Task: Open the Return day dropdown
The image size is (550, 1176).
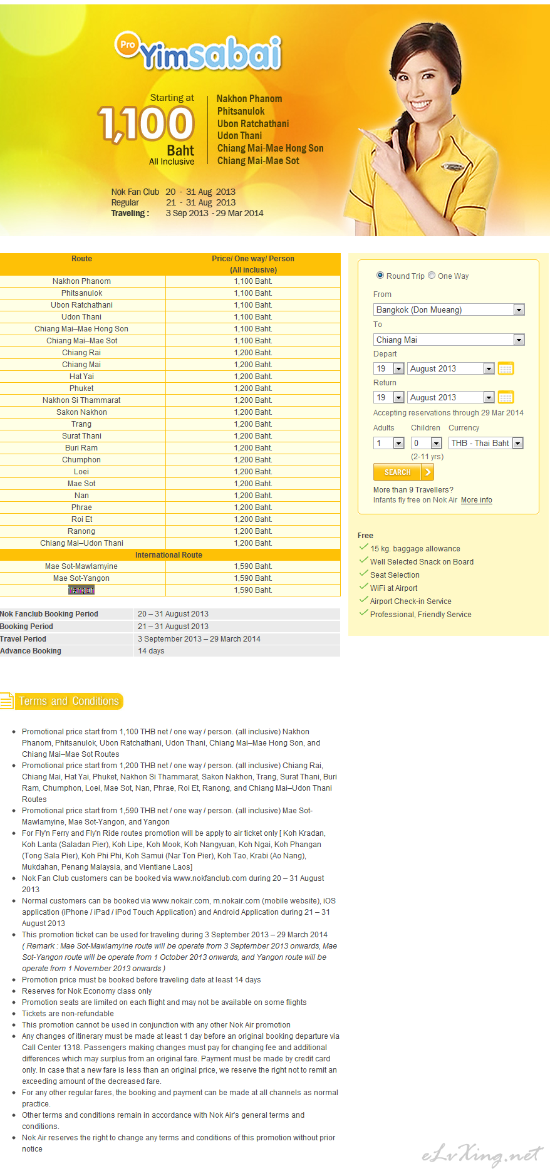Action: (x=389, y=397)
